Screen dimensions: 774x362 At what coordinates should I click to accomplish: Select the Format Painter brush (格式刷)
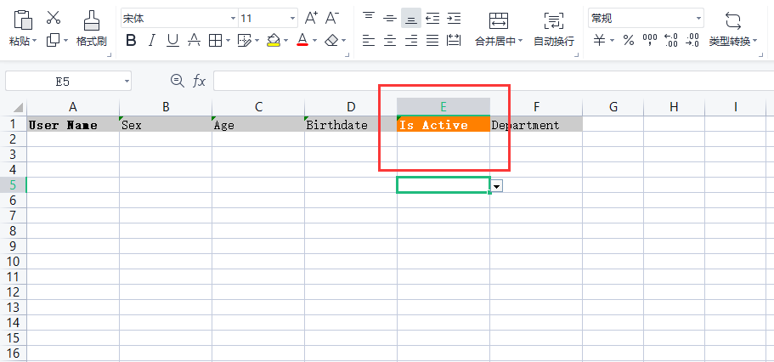tap(91, 29)
